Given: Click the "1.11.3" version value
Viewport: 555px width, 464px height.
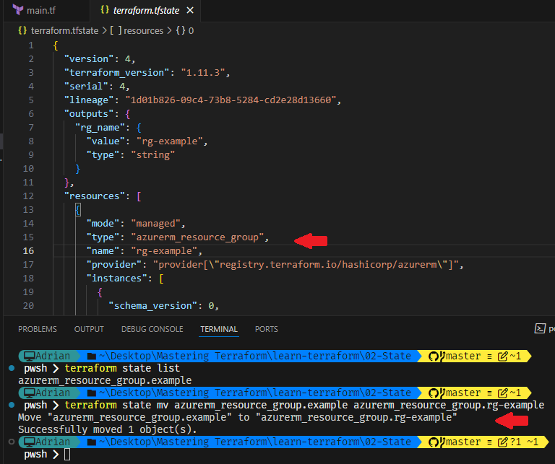Looking at the screenshot, I should pyautogui.click(x=203, y=72).
